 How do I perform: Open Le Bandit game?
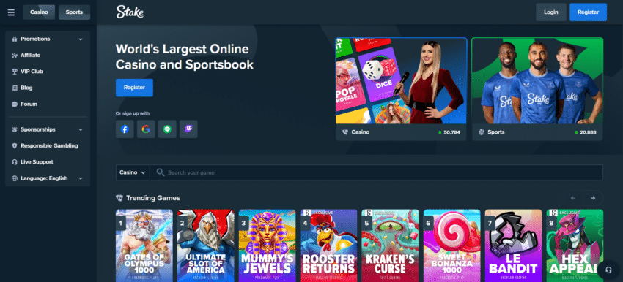point(513,245)
